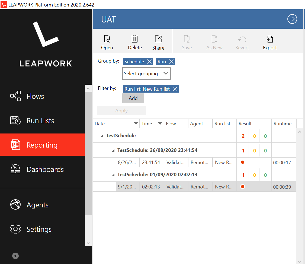Screen dimensions: 305x264
Task: Remove the Schedule grouping tag
Action: click(x=149, y=61)
